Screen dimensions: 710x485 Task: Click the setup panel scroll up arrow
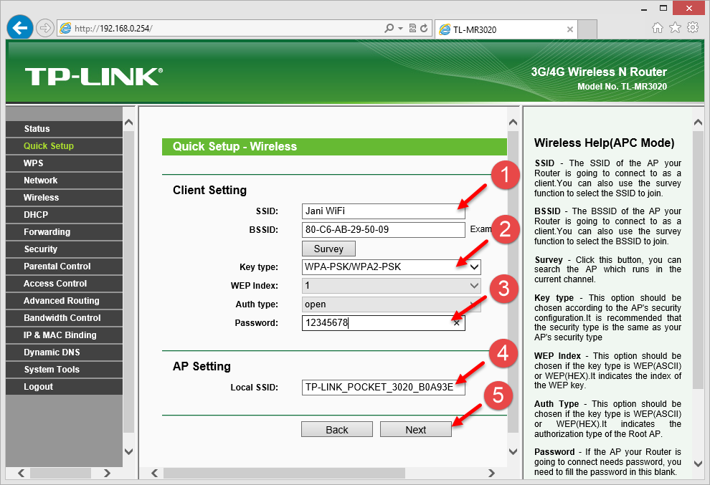513,123
